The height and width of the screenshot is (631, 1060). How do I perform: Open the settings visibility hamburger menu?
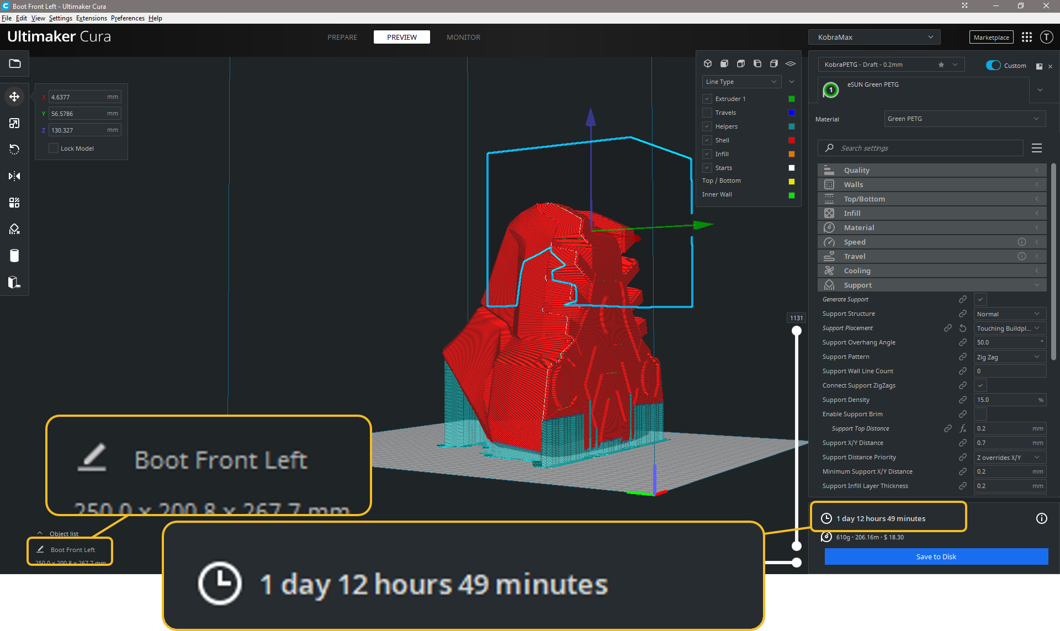pos(1037,148)
